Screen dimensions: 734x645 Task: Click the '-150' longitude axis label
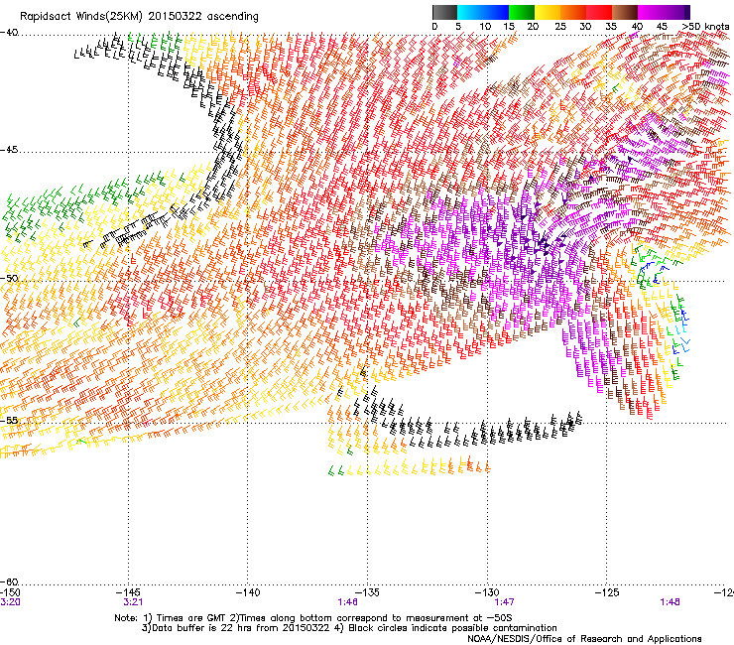[x=10, y=592]
